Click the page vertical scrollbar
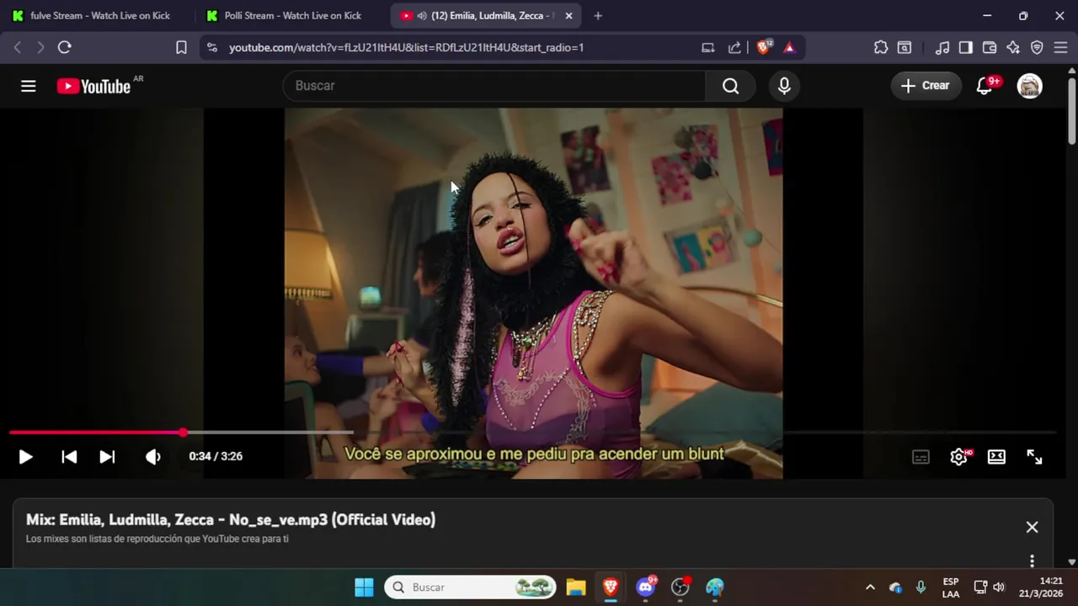 (1072, 111)
